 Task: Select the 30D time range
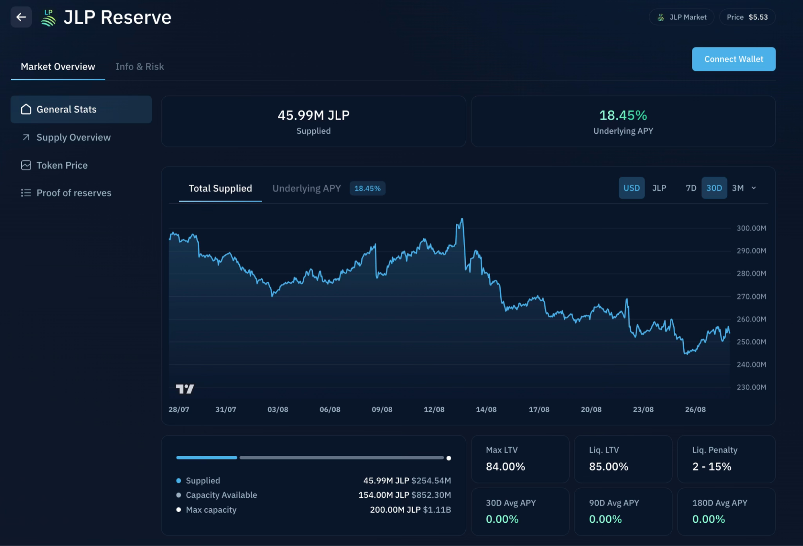point(714,188)
